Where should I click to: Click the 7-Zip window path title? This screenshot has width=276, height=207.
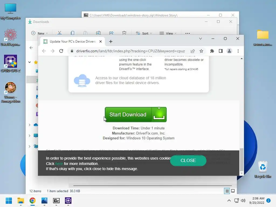click(x=133, y=15)
